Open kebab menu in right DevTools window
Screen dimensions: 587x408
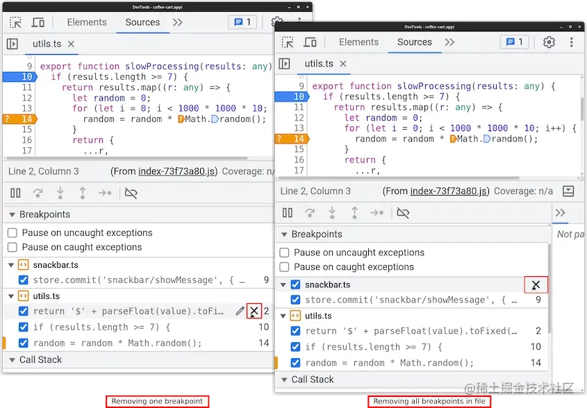tap(571, 42)
